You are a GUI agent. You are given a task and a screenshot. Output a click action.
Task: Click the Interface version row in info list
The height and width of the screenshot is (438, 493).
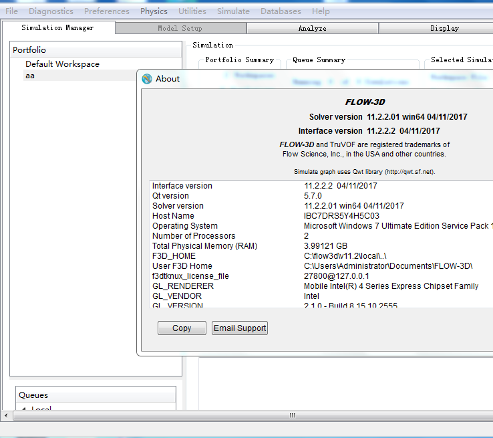pos(321,186)
